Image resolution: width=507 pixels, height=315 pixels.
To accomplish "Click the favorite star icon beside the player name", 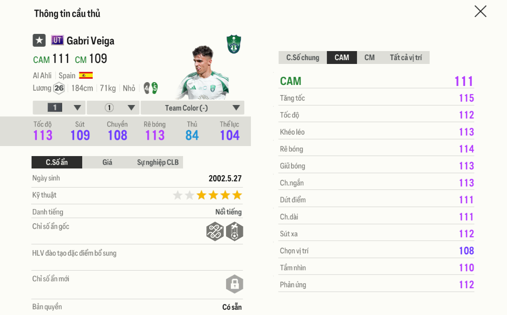I will 39,41.
